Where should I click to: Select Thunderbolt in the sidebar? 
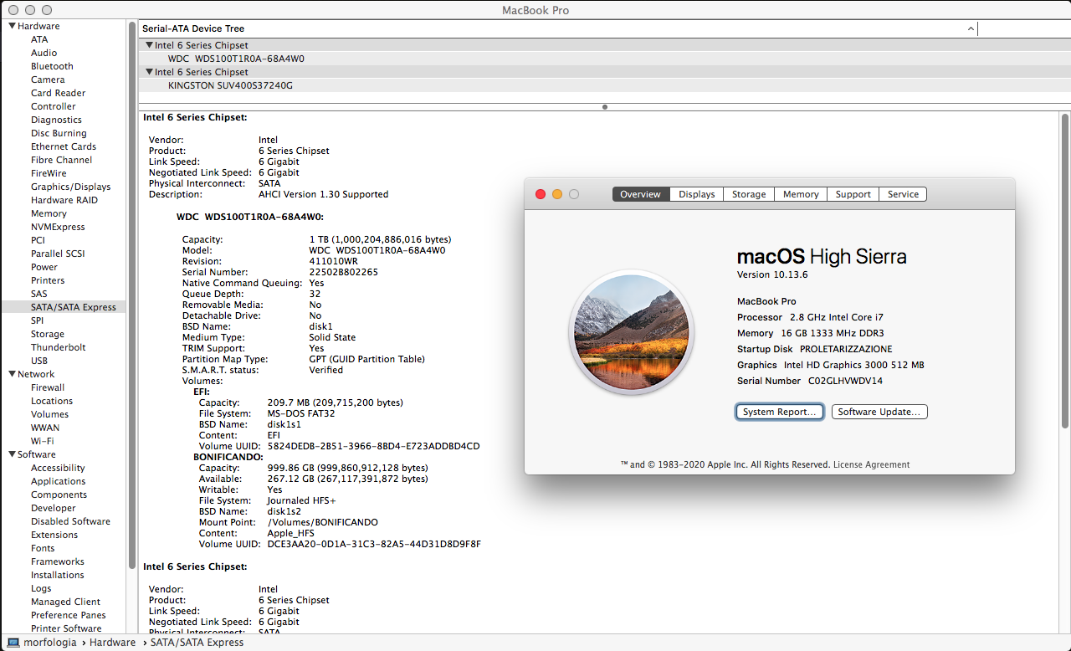click(59, 347)
